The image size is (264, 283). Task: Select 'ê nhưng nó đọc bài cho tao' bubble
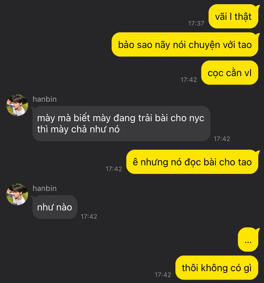[x=192, y=162]
